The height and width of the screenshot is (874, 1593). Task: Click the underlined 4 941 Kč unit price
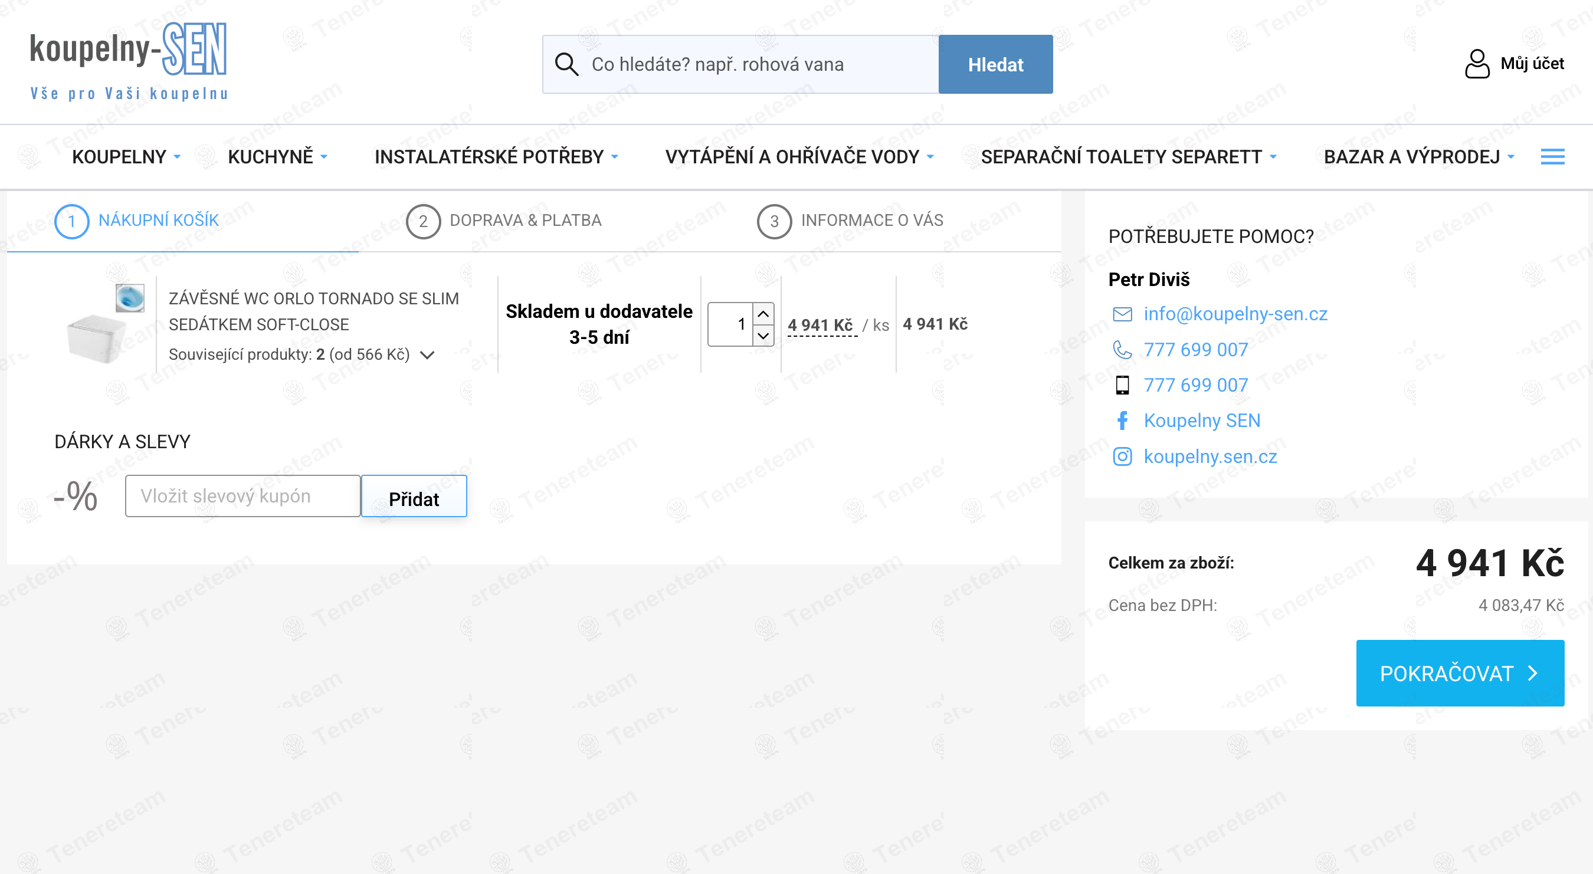pos(821,325)
